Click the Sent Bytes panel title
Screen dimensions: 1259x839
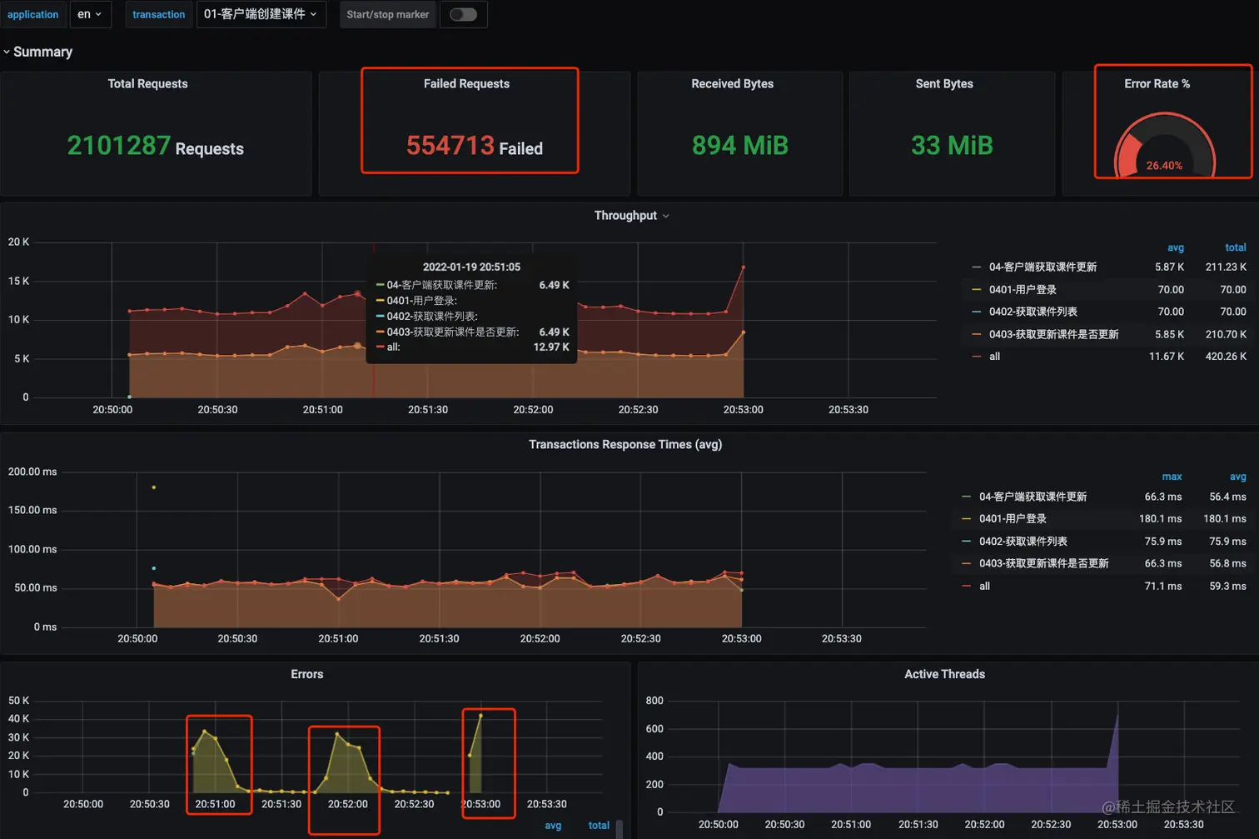click(944, 83)
